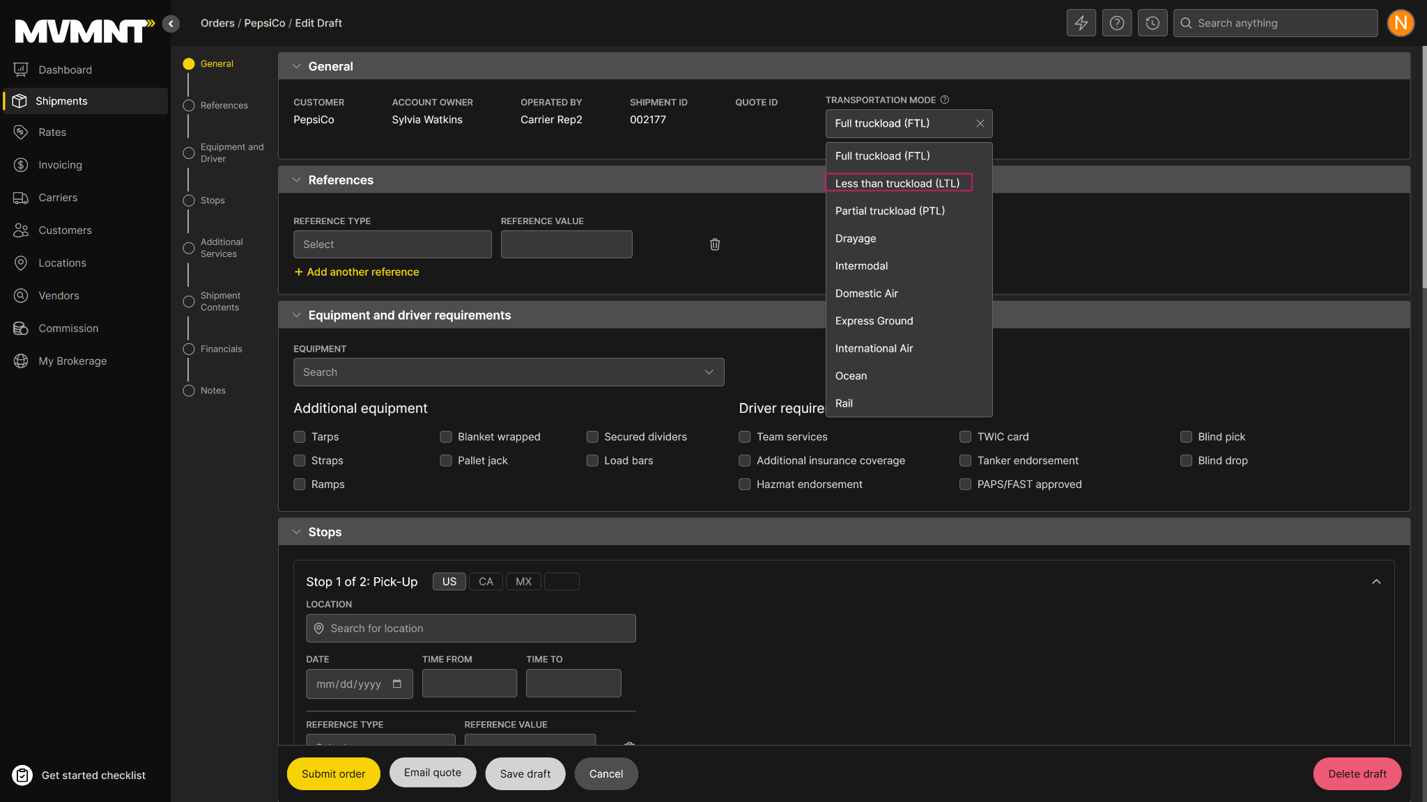Open the help question mark icon
1427x802 pixels.
click(1116, 23)
